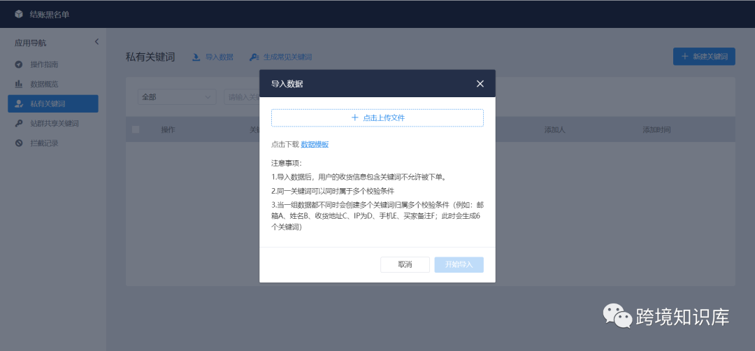Click the 生成常见关键词 link

(287, 57)
